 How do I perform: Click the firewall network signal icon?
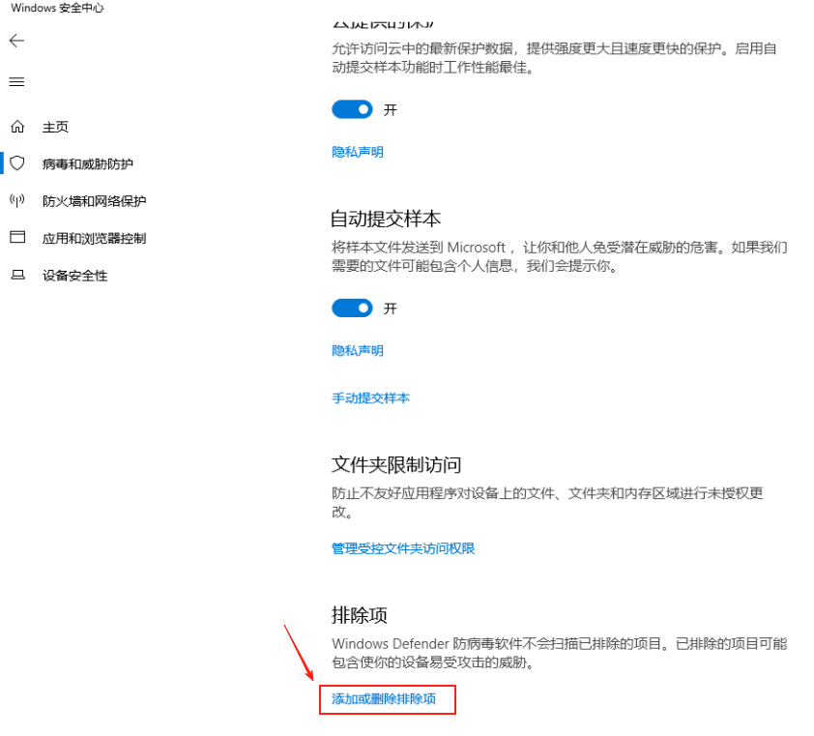(x=16, y=200)
